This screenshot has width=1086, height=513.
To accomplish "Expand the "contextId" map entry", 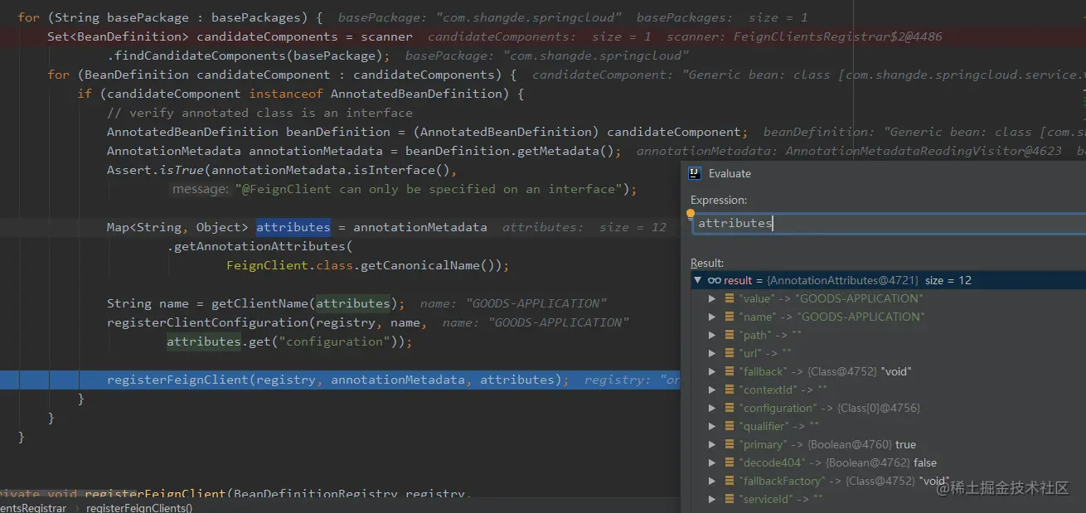I will (712, 390).
